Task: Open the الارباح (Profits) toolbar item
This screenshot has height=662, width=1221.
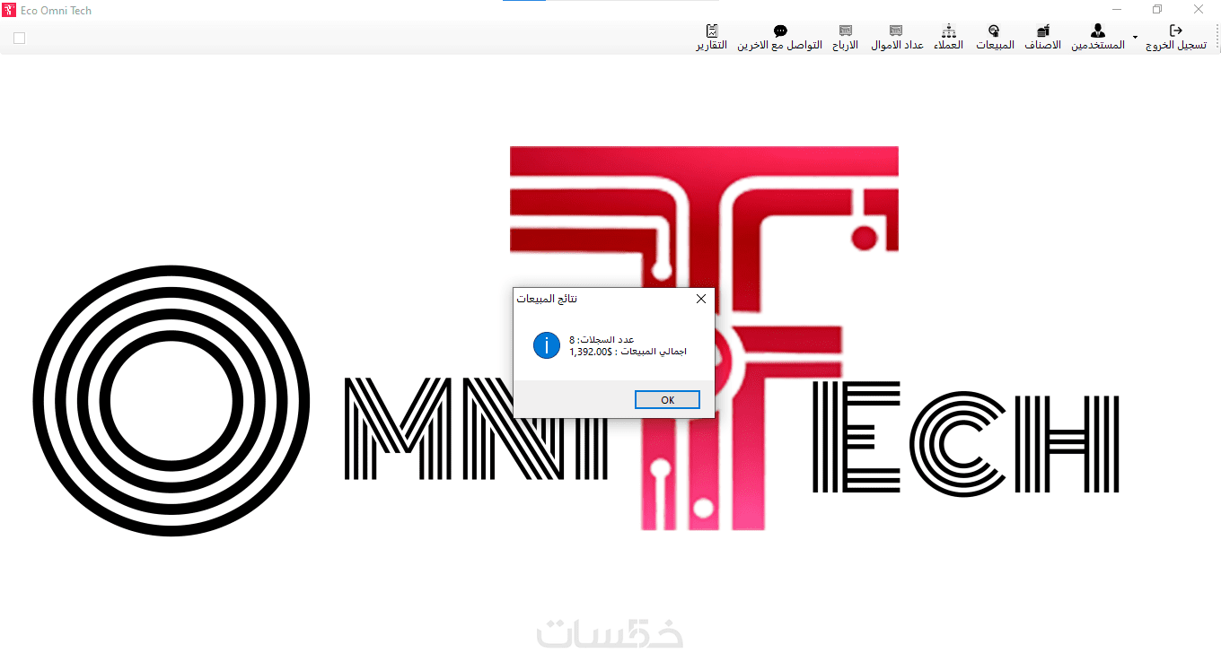Action: [845, 38]
